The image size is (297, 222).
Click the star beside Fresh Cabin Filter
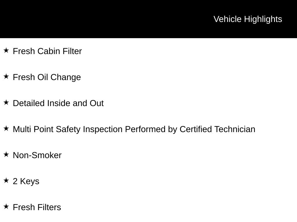point(6,51)
